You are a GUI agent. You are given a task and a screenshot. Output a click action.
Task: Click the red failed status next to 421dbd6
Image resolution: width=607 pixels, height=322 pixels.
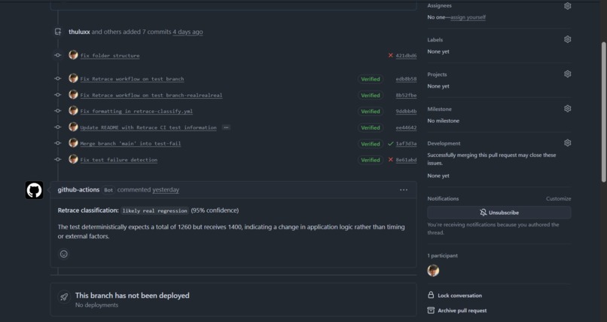390,55
